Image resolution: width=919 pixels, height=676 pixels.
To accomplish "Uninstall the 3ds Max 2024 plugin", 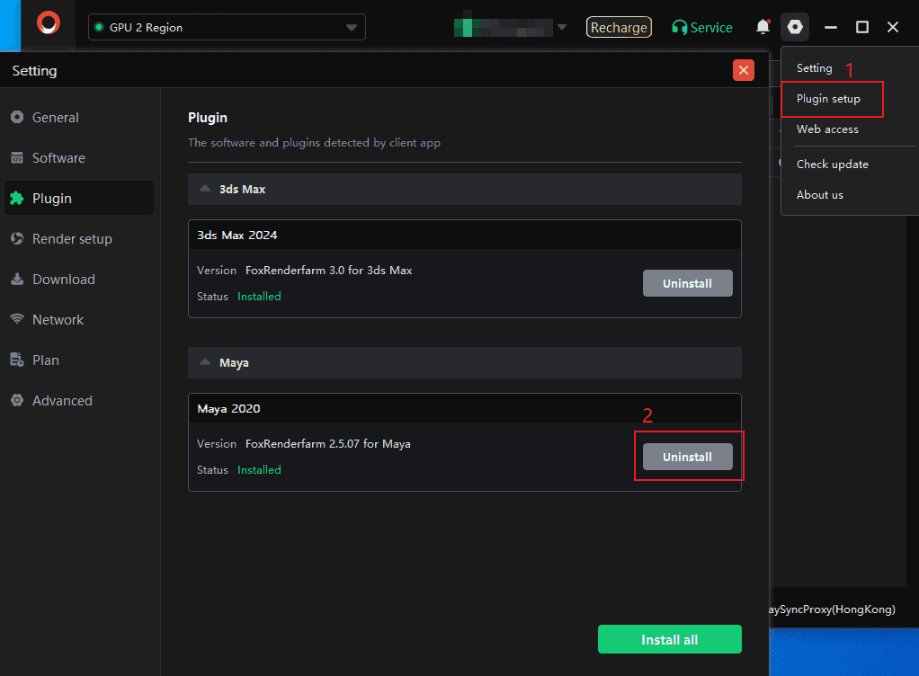I will point(687,283).
